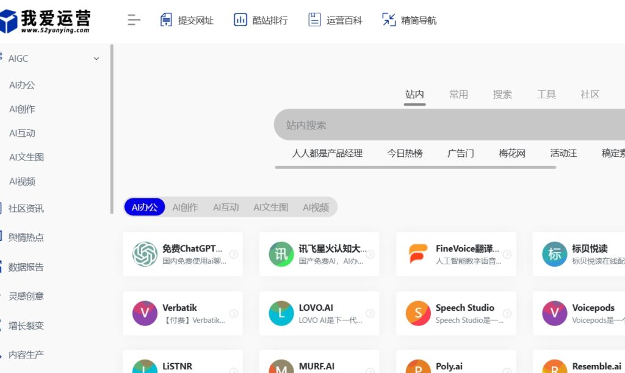Toggle the hamburger sidebar menu icon
Image resolution: width=625 pixels, height=373 pixels.
134,20
